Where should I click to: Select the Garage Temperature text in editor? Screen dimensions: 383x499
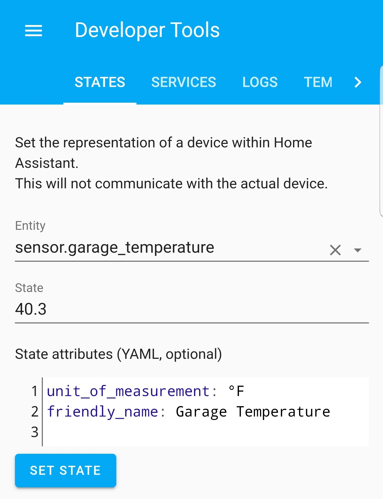253,411
